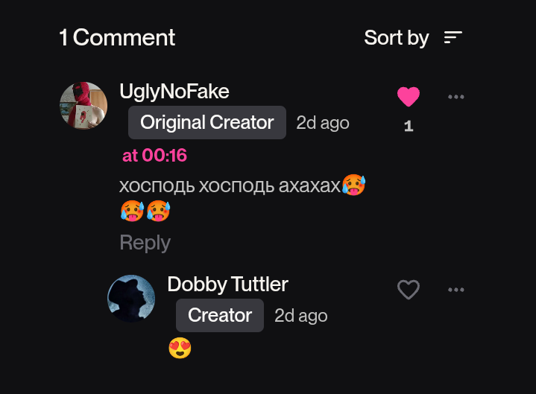Reply to UglyNoFake's comment
This screenshot has width=536, height=394.
point(145,243)
